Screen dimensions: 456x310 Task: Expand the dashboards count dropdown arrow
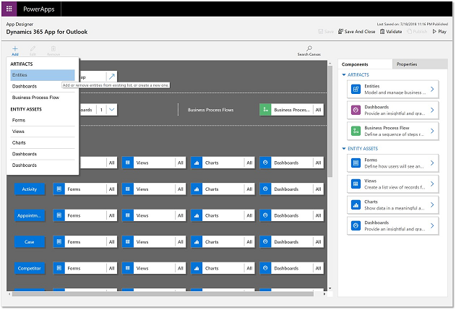(112, 110)
